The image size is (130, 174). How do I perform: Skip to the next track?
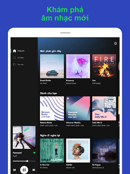pyautogui.click(x=34, y=170)
